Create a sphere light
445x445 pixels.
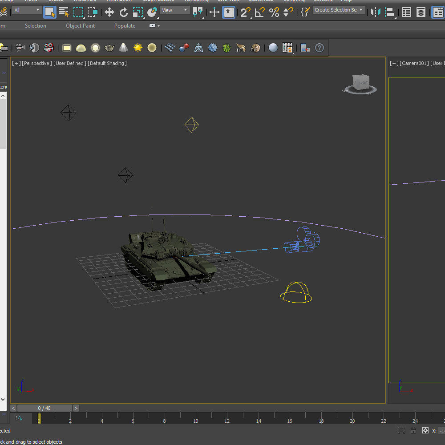[95, 48]
